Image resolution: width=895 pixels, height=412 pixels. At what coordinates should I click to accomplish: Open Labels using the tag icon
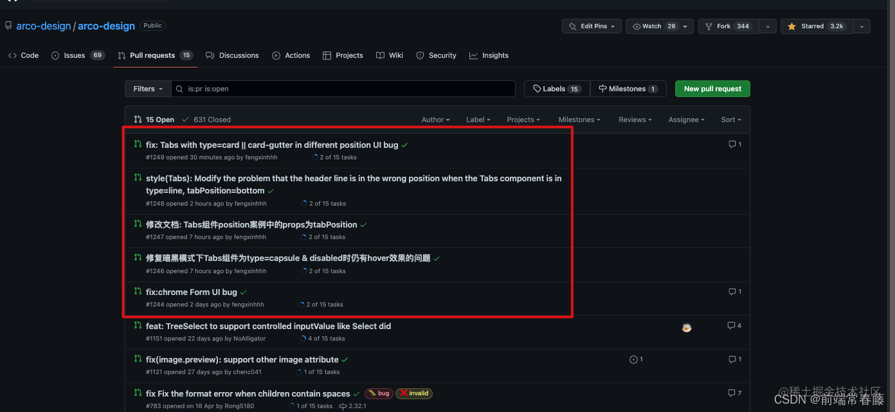(538, 89)
